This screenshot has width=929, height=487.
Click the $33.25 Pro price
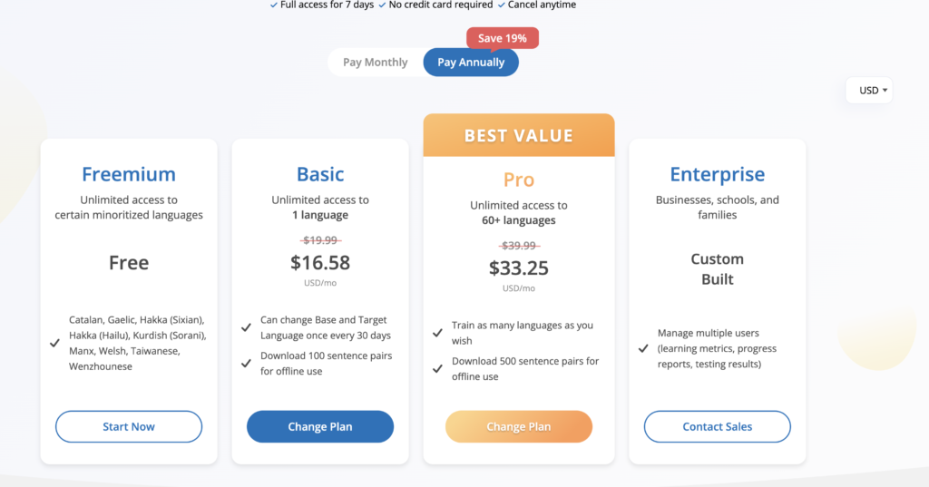(x=519, y=268)
